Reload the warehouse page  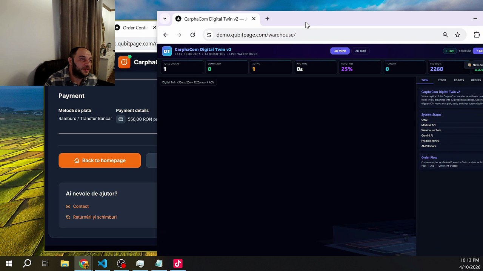point(193,35)
